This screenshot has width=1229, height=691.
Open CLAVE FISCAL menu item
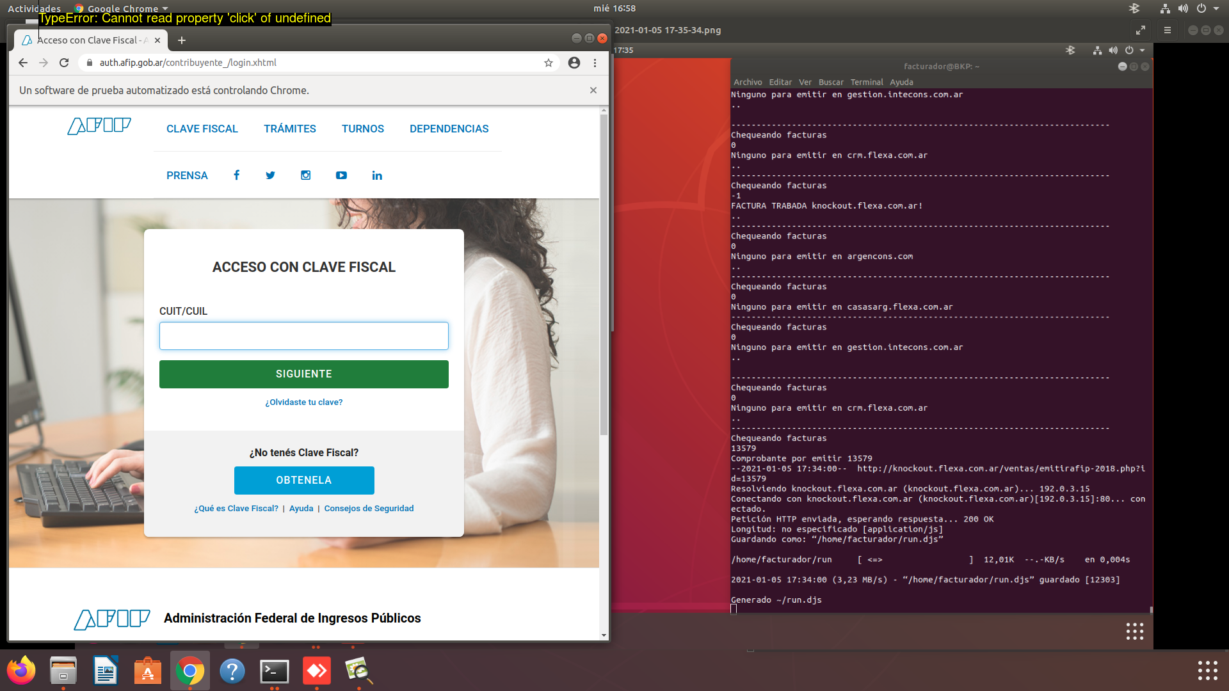202,129
